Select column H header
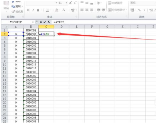Image resolution: width=156 pixels, height=127 pixels. pos(123,27)
